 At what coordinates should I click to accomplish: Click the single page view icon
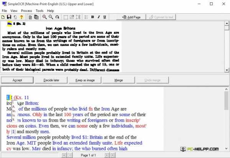[30, 17]
